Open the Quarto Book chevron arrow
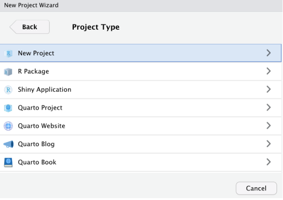Viewport: 283px width, 200px height. (x=269, y=162)
